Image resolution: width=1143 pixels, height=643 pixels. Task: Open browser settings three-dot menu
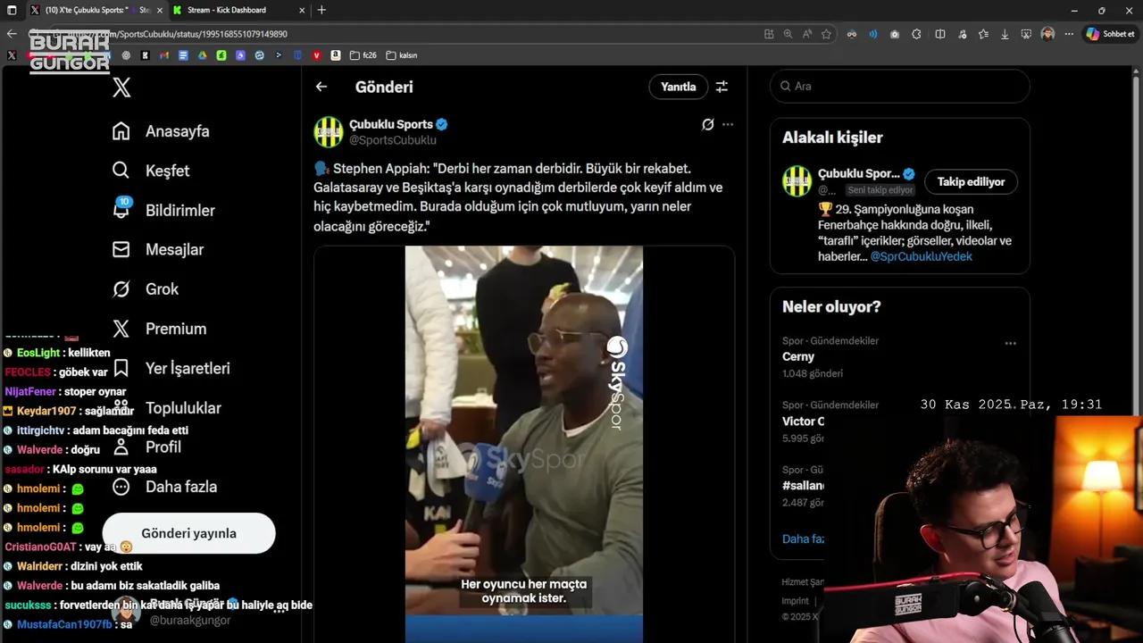click(1069, 34)
